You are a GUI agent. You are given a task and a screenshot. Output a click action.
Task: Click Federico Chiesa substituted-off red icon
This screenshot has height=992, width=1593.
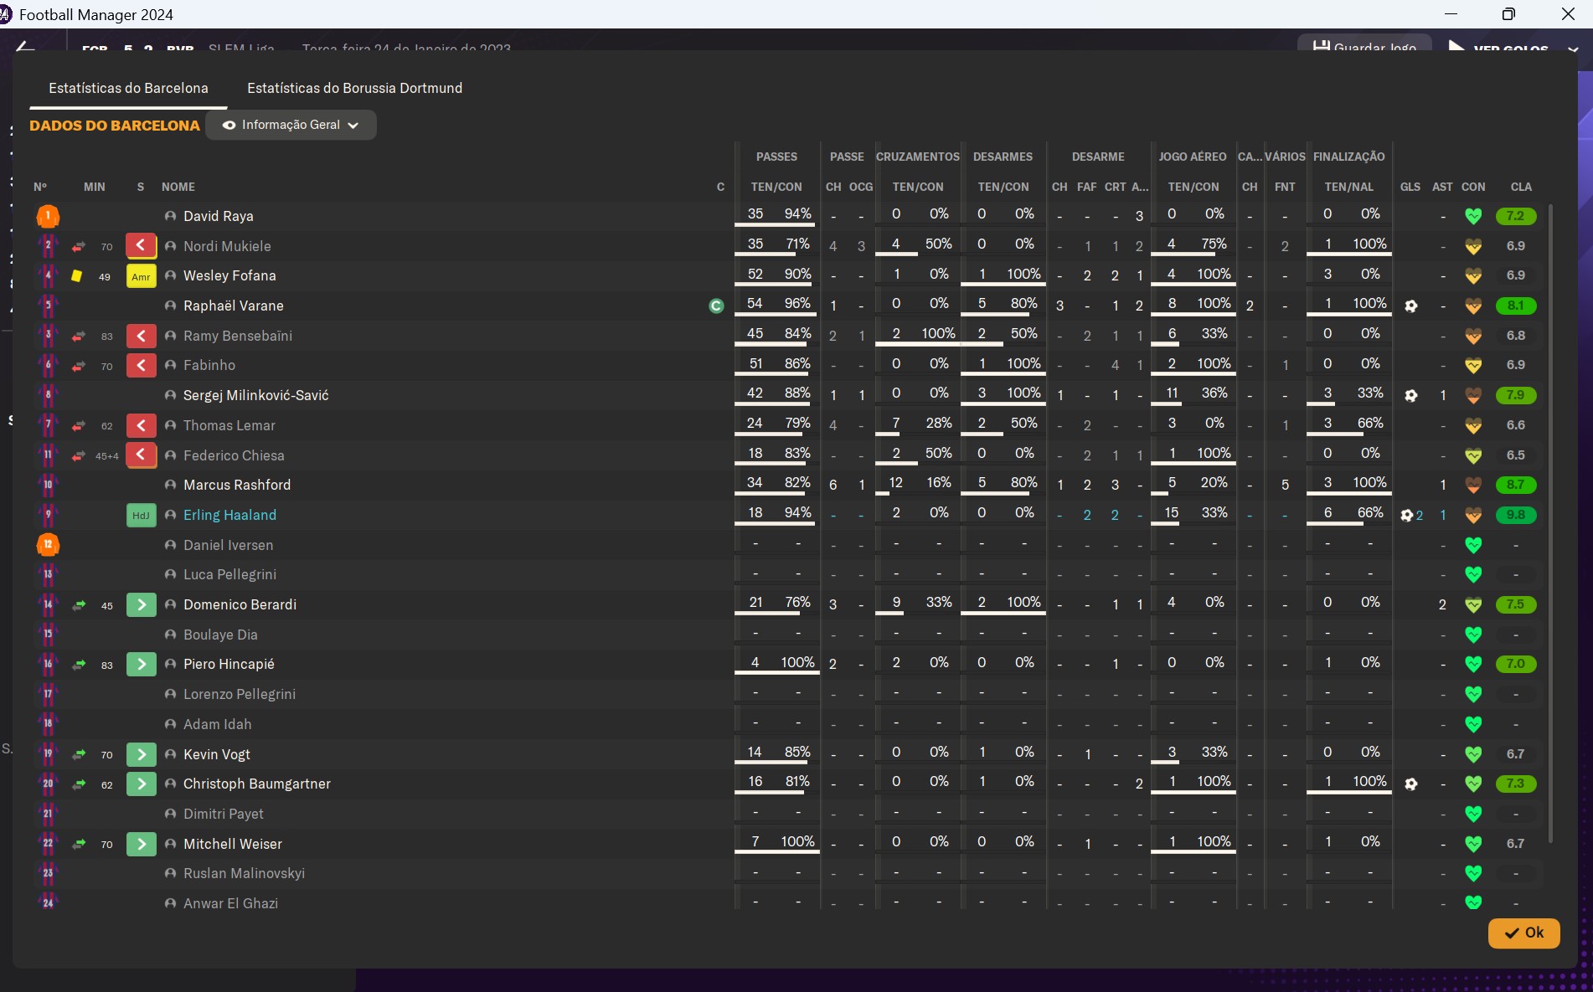click(142, 455)
